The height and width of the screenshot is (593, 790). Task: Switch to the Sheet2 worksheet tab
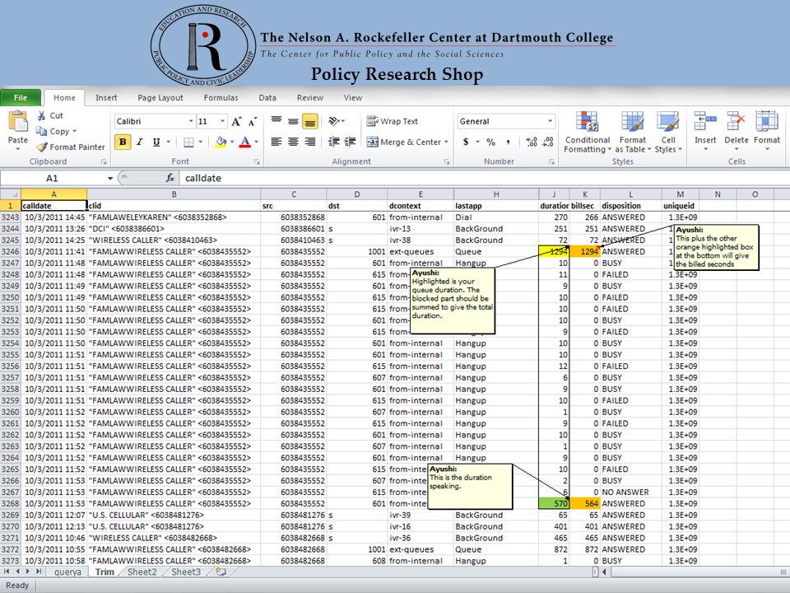tap(142, 572)
